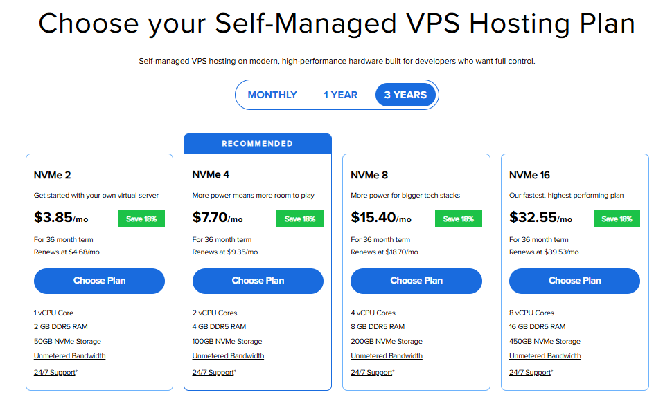Image resolution: width=672 pixels, height=399 pixels.
Task: Select the 1 YEAR billing term
Action: (340, 95)
